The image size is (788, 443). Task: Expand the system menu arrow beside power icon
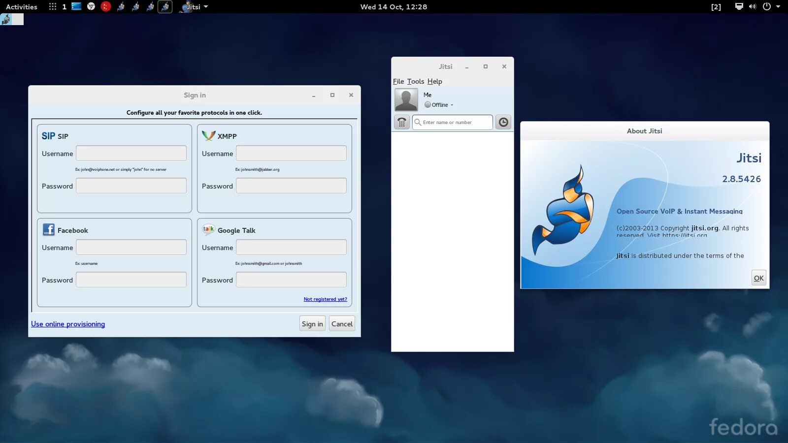click(778, 6)
